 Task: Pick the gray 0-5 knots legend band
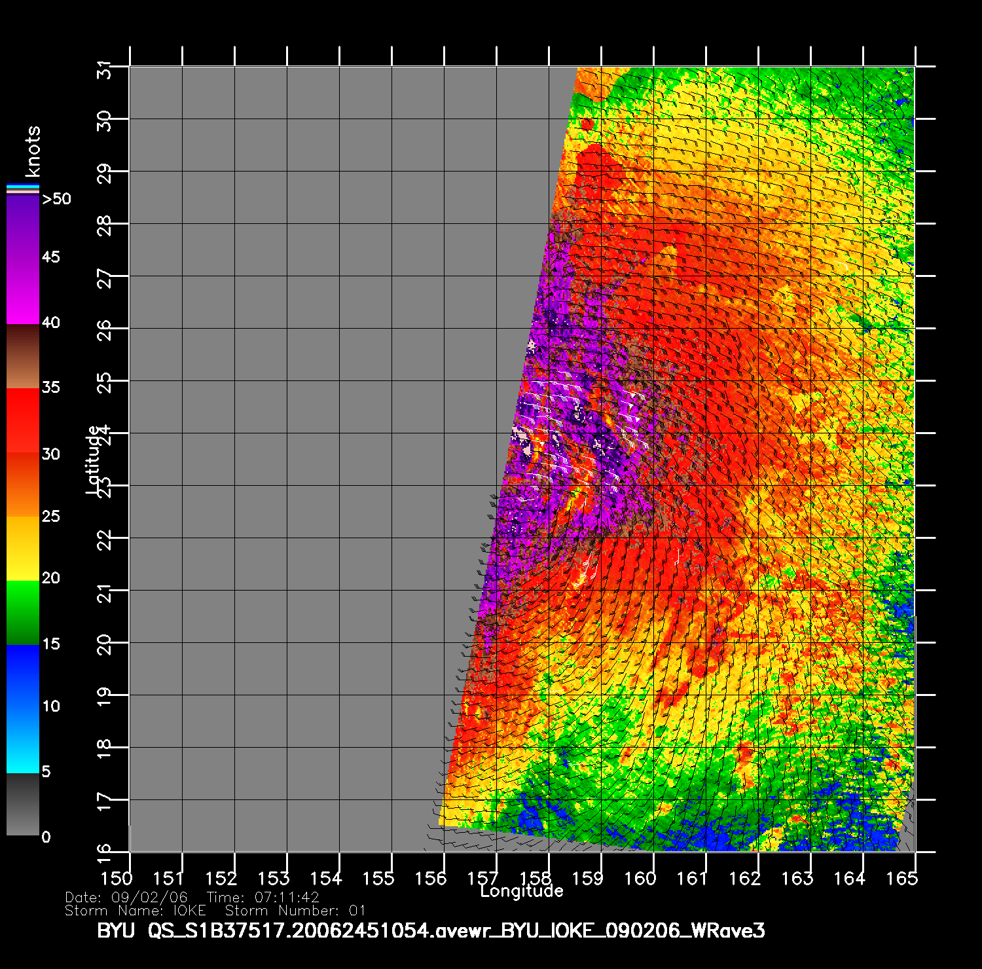click(x=23, y=804)
